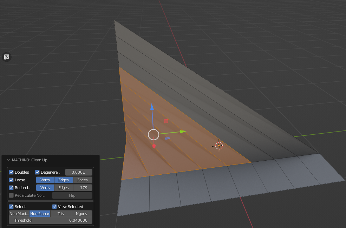The height and width of the screenshot is (228, 346).
Task: Click the 3D cursor crosshair
Action: tap(219, 146)
